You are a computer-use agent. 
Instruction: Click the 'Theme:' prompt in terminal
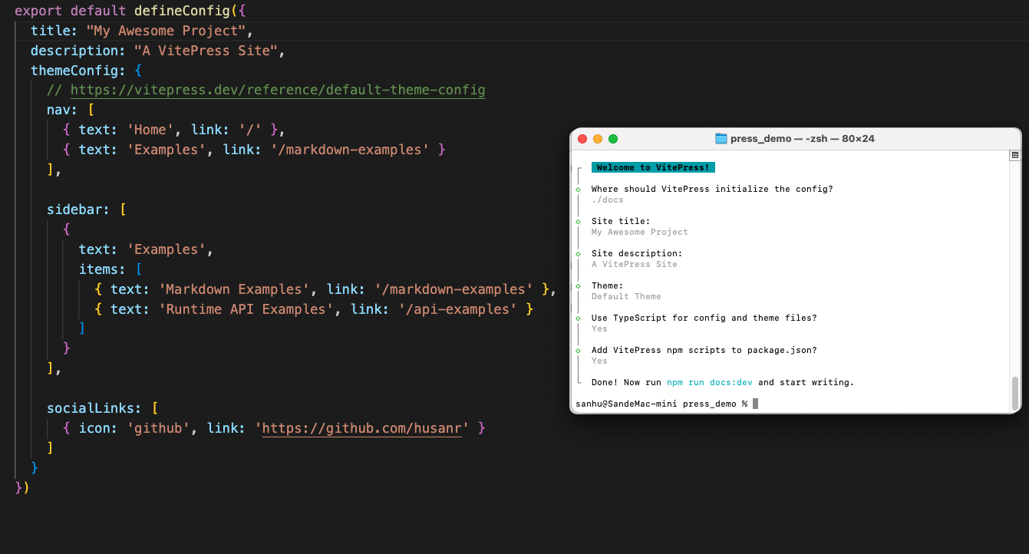coord(608,285)
